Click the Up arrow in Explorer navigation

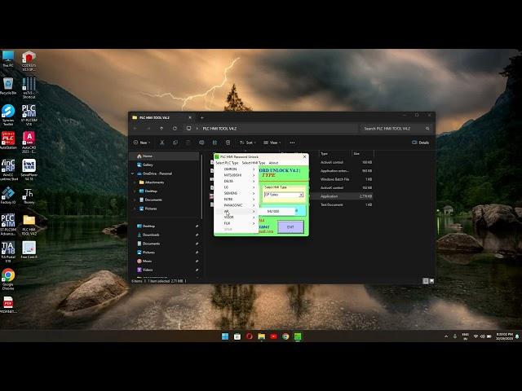point(161,129)
